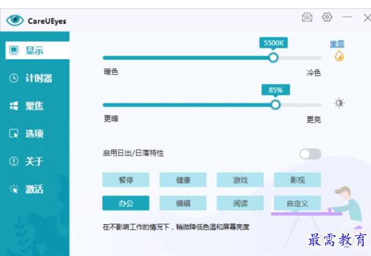This screenshot has height=256, width=371.
Task: Click the sparkle cursor icon beside 激活
Action: click(x=14, y=189)
